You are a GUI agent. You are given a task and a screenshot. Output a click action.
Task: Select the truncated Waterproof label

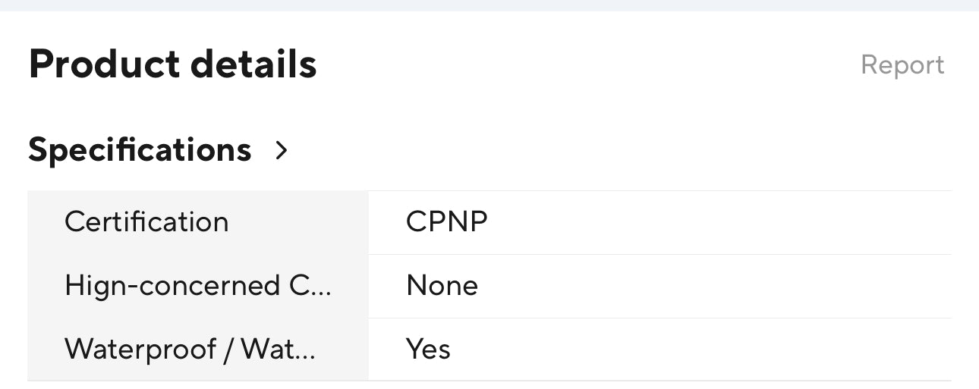(189, 350)
